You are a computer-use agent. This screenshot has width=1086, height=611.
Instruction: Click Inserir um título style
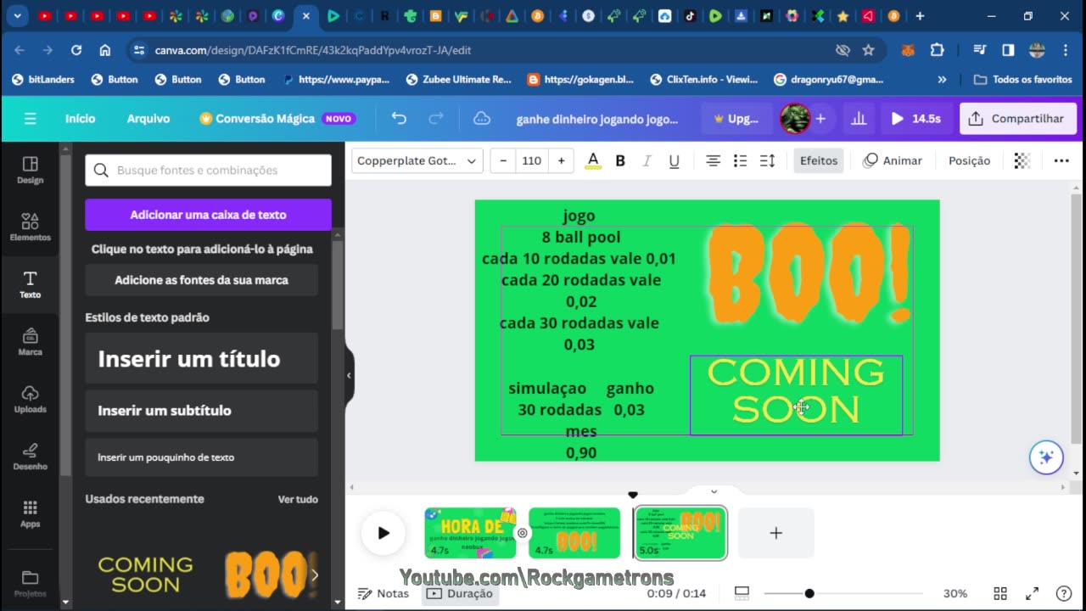[x=201, y=358]
